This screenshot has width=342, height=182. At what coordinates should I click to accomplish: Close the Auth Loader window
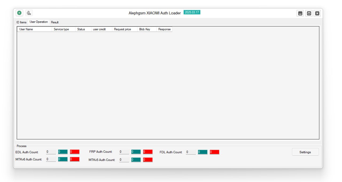(317, 13)
